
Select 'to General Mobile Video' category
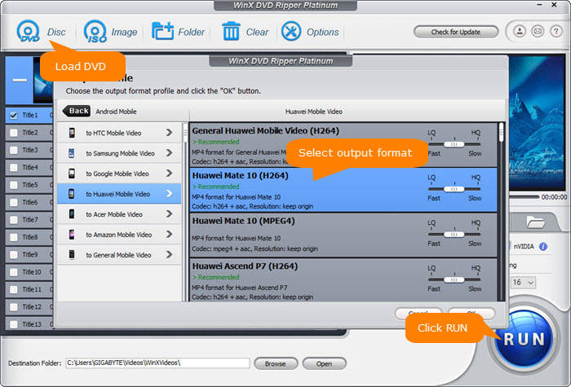[x=119, y=254]
